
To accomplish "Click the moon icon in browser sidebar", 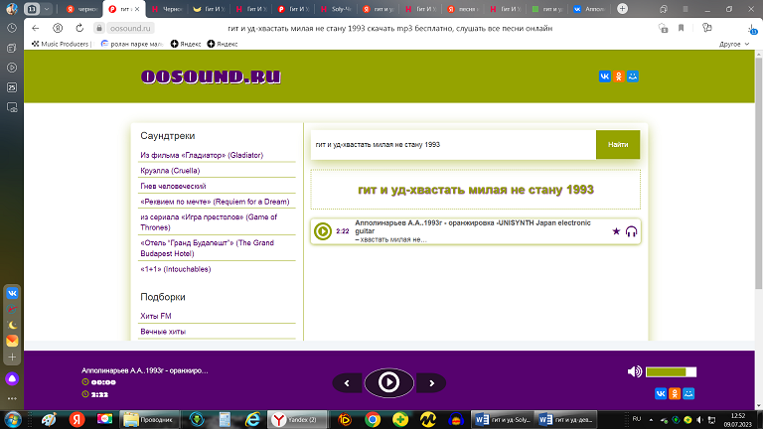I will click(x=12, y=325).
